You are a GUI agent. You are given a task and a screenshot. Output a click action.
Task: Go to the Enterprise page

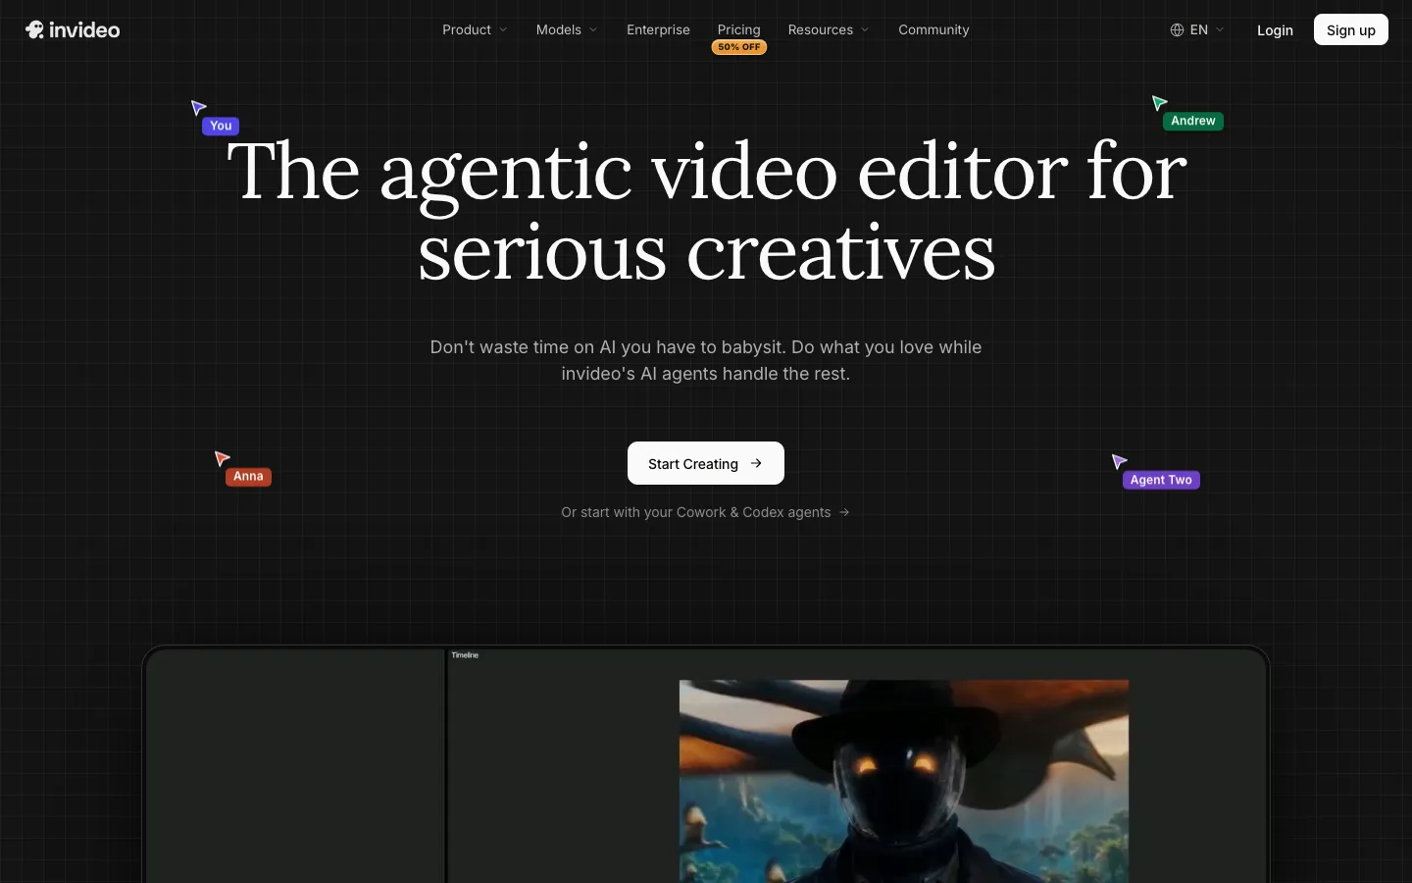[658, 30]
